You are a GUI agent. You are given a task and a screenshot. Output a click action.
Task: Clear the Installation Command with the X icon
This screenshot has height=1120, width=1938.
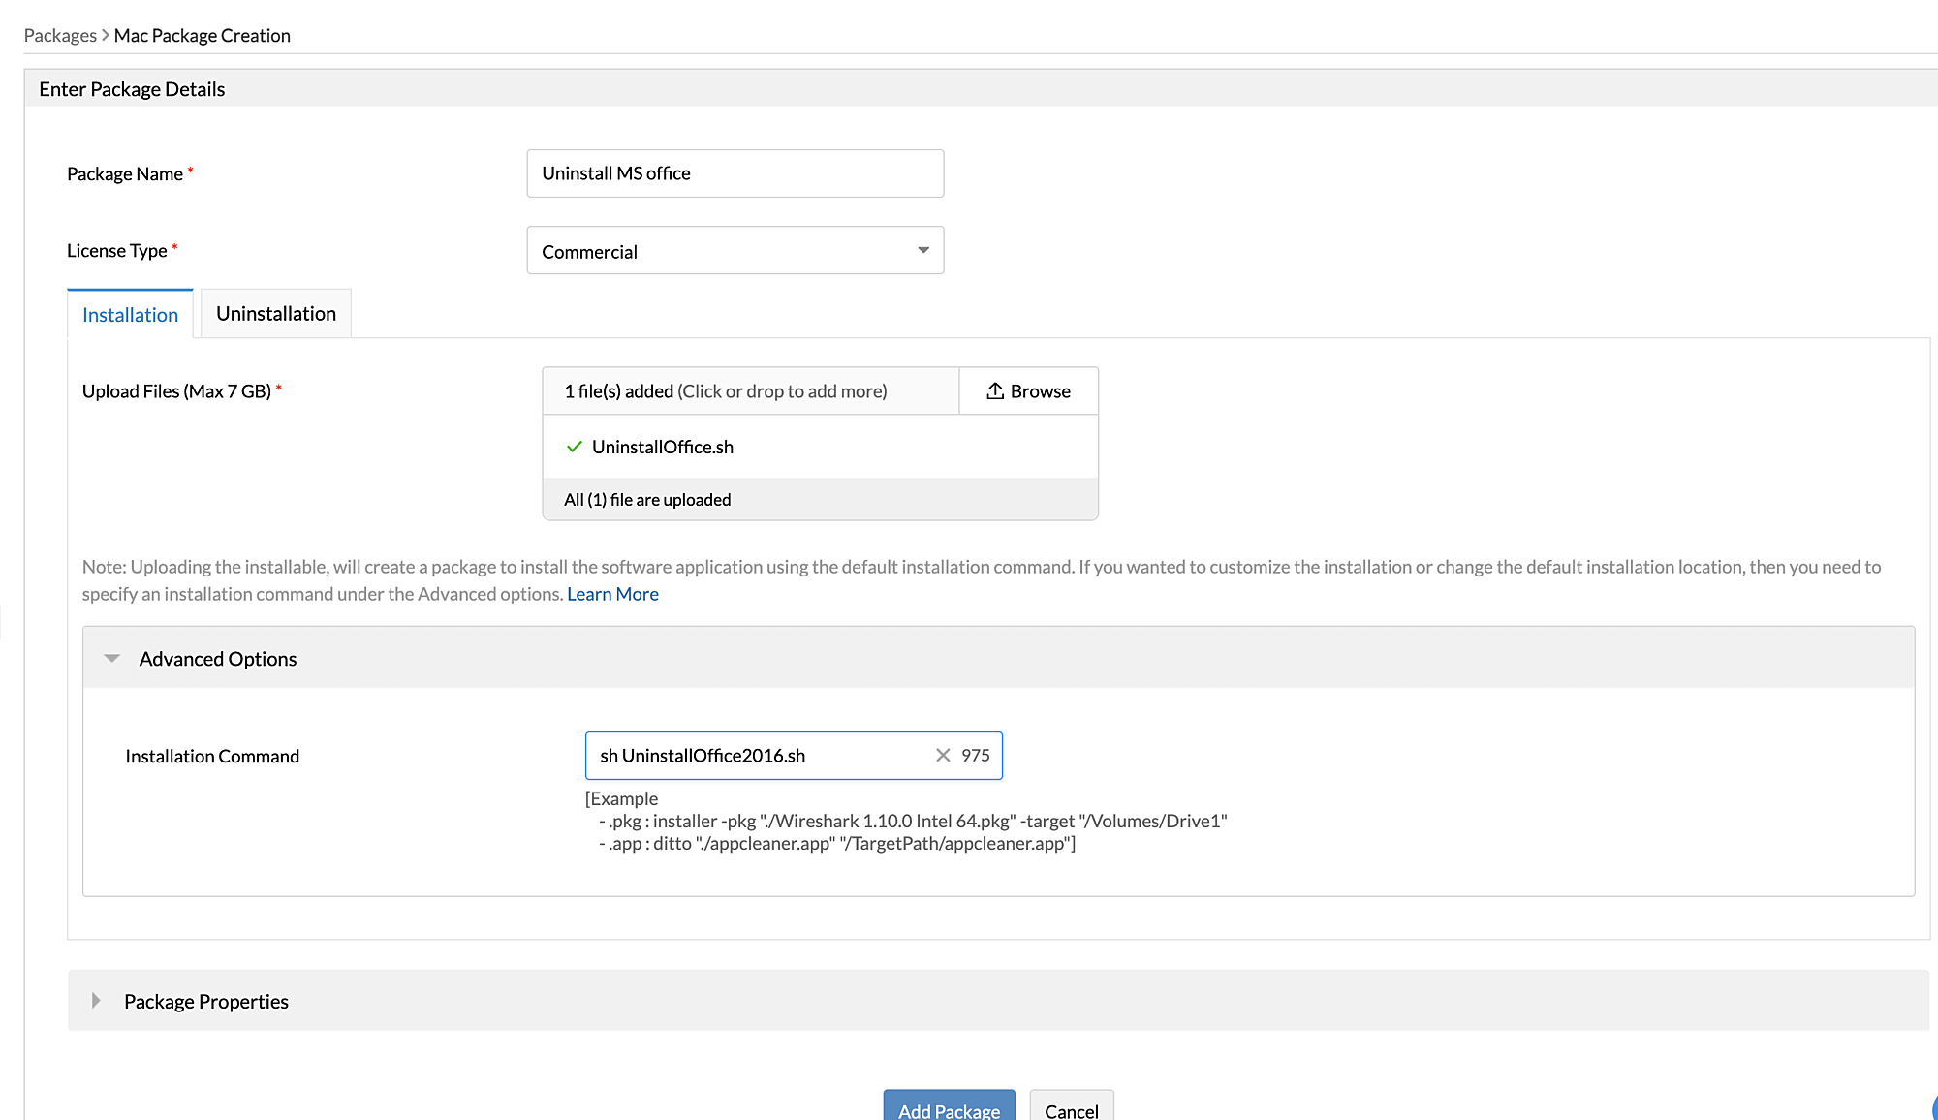pos(943,755)
